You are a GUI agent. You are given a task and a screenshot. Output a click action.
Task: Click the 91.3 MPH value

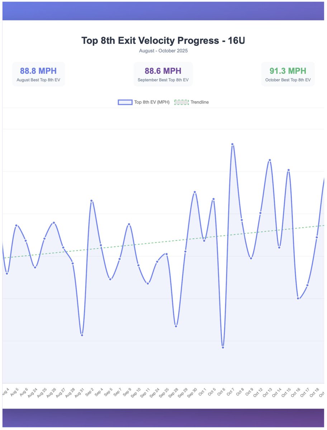[x=288, y=71]
